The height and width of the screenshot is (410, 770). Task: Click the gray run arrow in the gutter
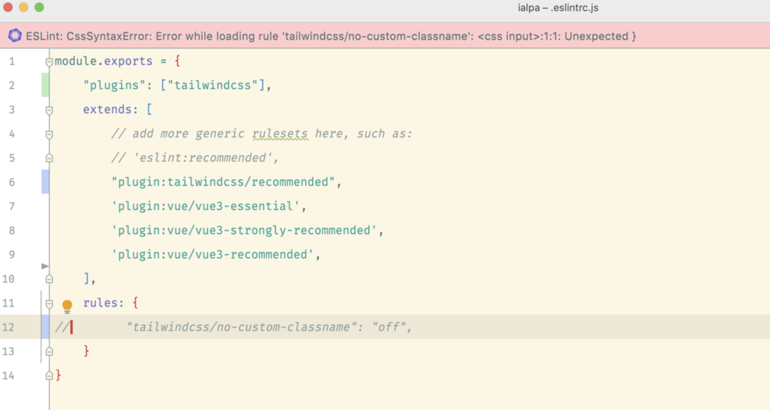click(45, 266)
